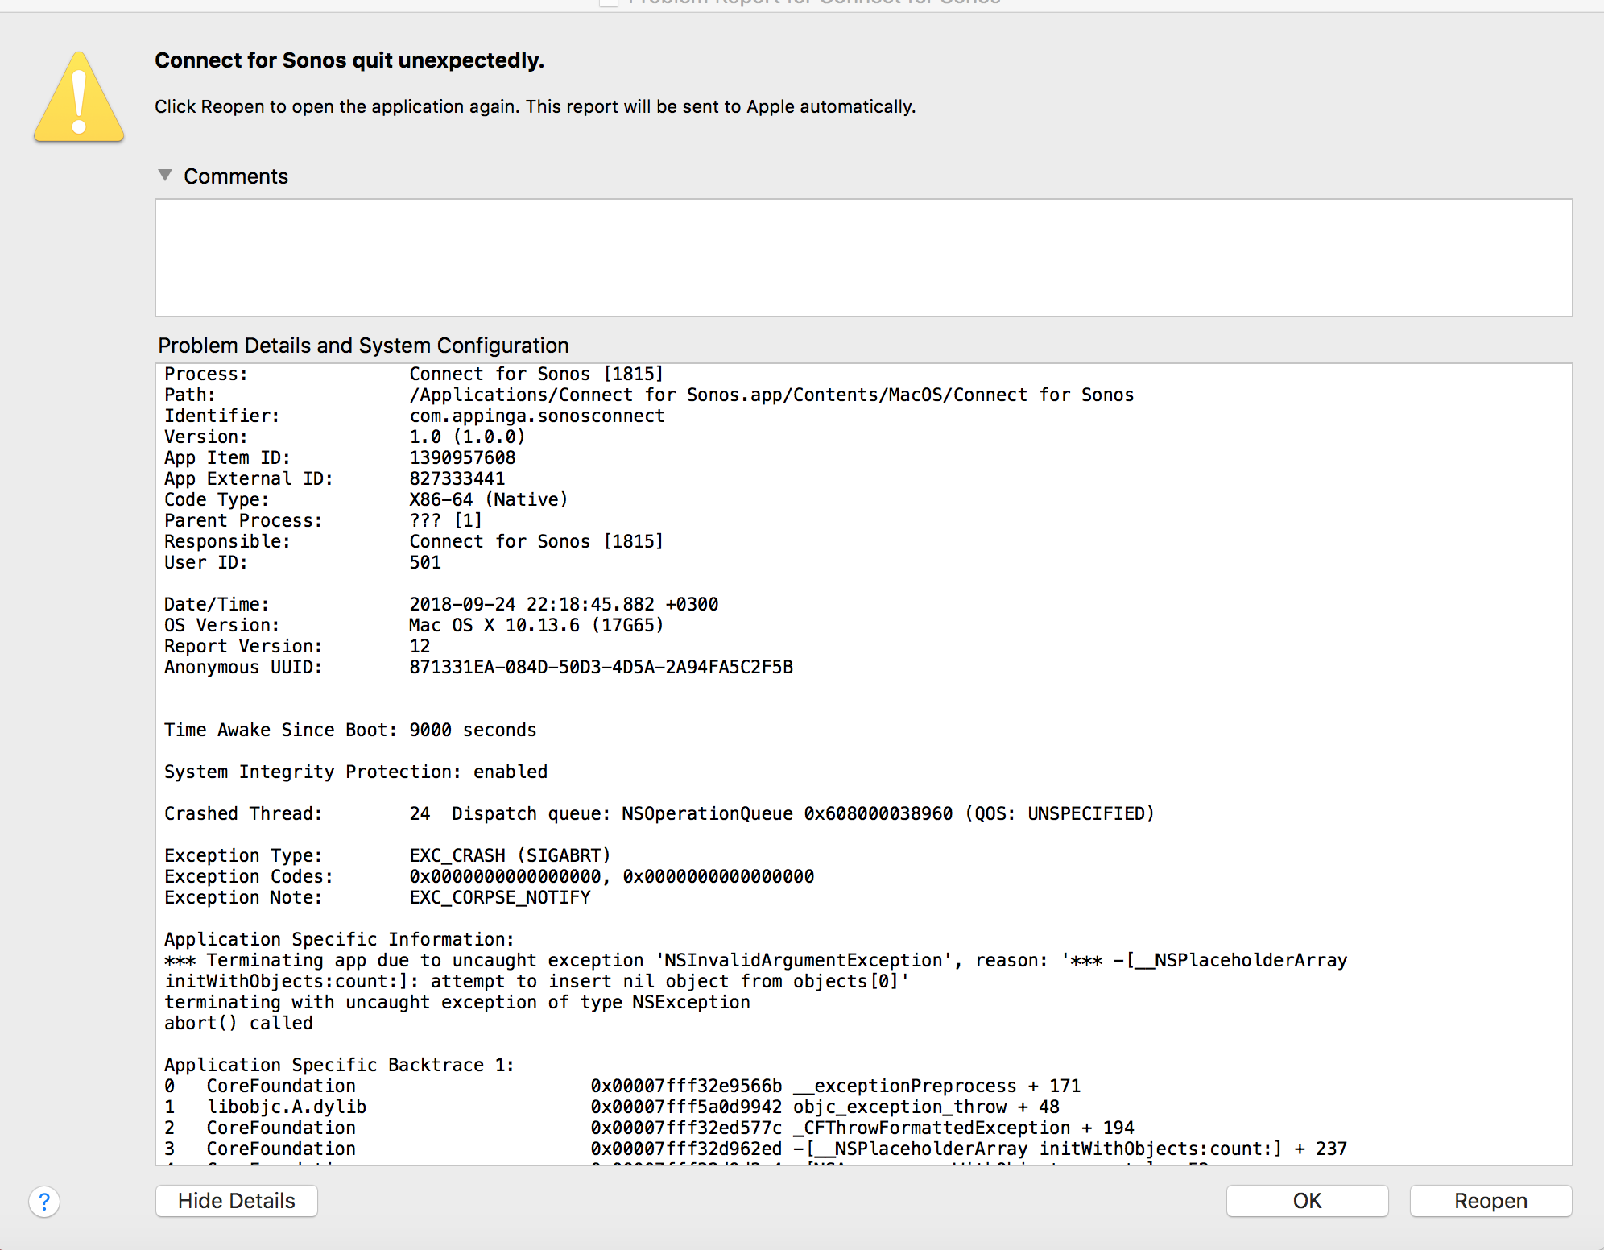Screen dimensions: 1604x1250
Task: Click the 'Click Reopen to open the application' message
Action: [535, 106]
